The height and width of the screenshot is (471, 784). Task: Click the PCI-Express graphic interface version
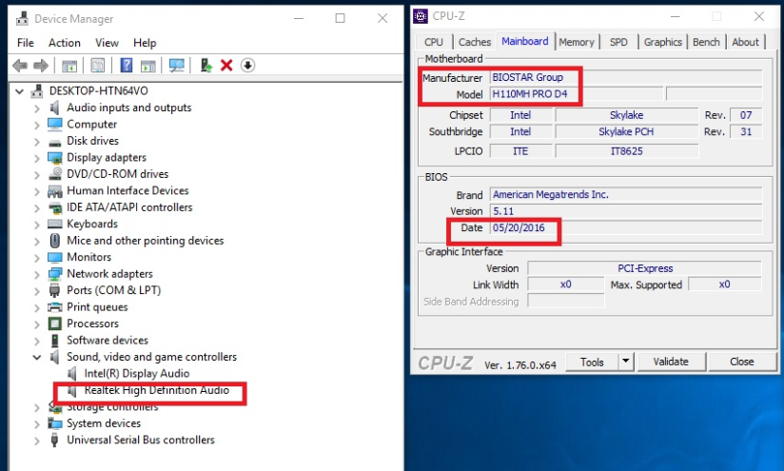coord(645,268)
